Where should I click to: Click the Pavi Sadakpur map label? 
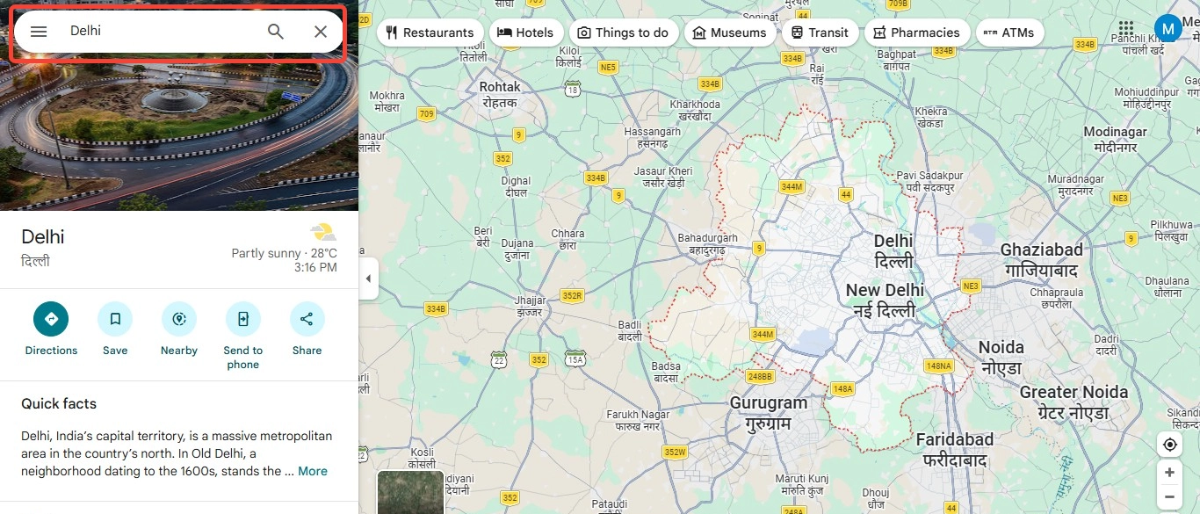pyautogui.click(x=930, y=182)
